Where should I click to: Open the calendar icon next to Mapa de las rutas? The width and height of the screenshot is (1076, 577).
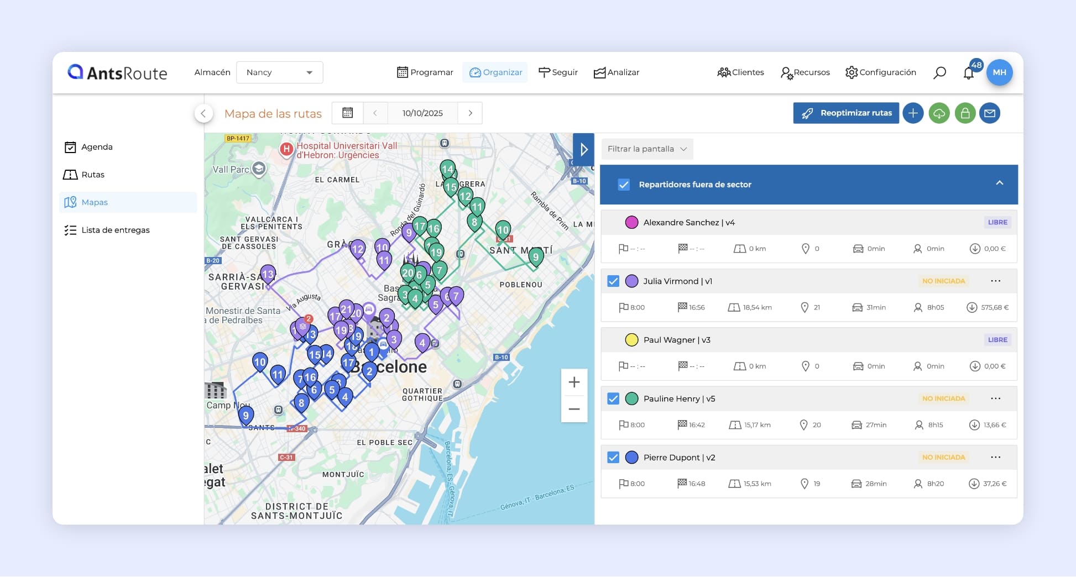[x=347, y=113]
